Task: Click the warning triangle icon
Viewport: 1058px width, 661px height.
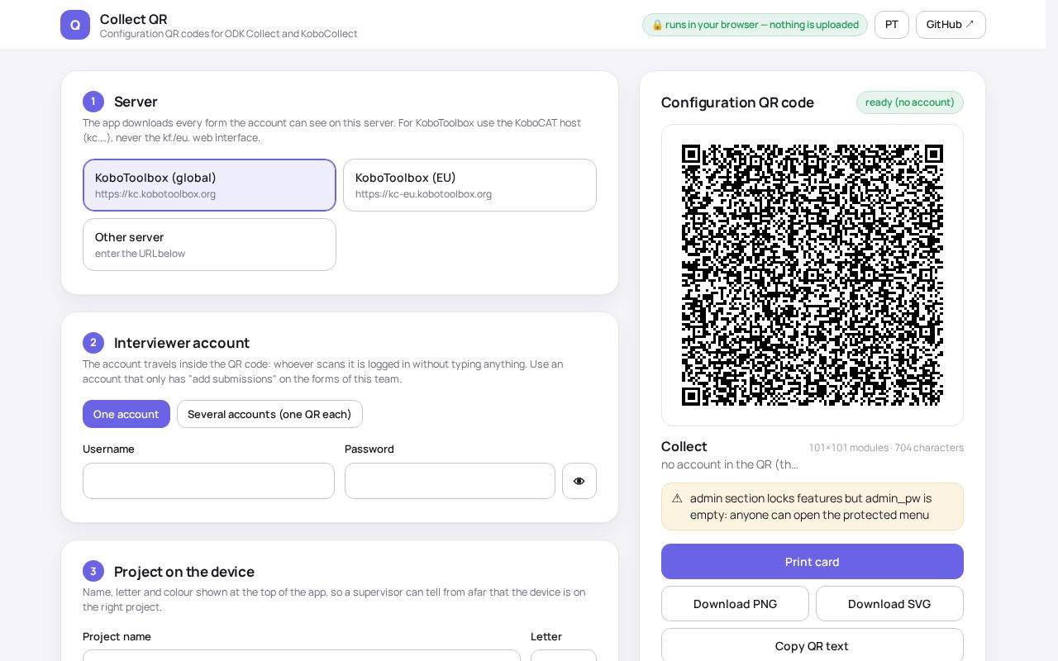Action: [x=677, y=498]
